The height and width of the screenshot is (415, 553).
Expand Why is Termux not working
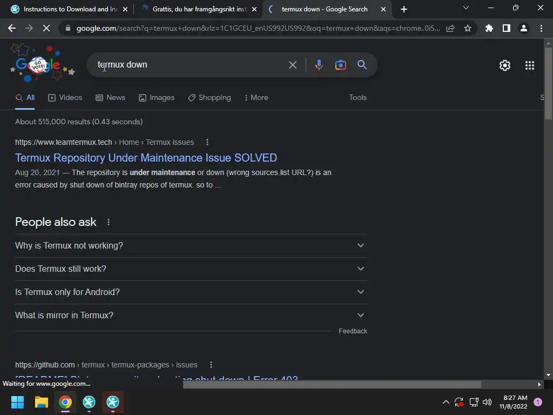coord(191,246)
